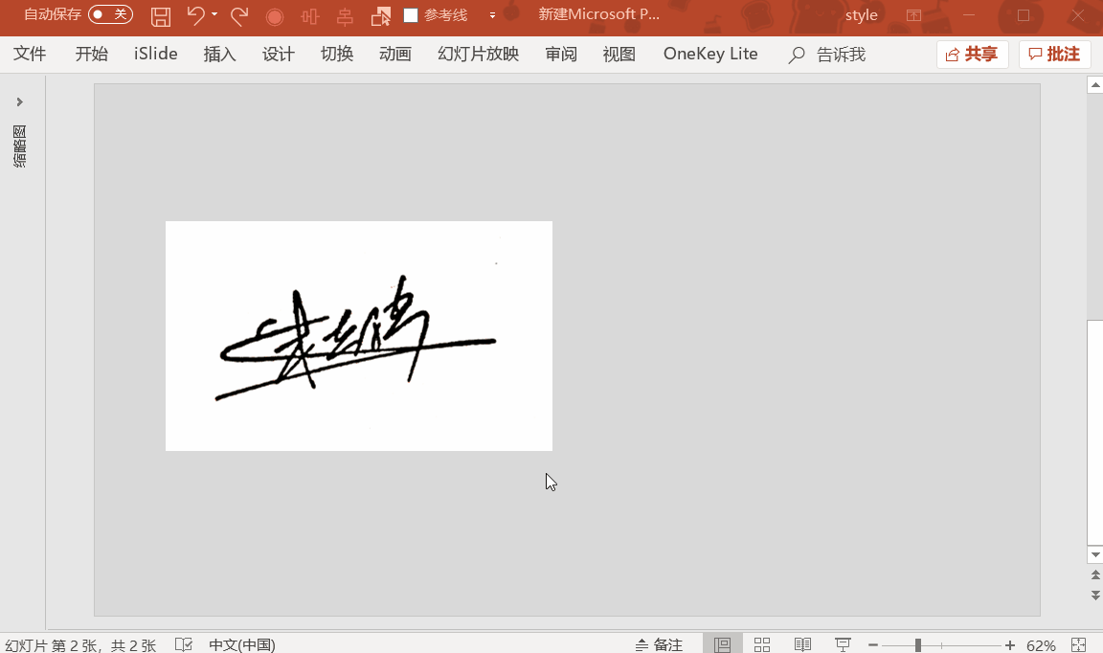Image resolution: width=1103 pixels, height=653 pixels.
Task: Open the 插入 ribbon tab
Action: 219,55
